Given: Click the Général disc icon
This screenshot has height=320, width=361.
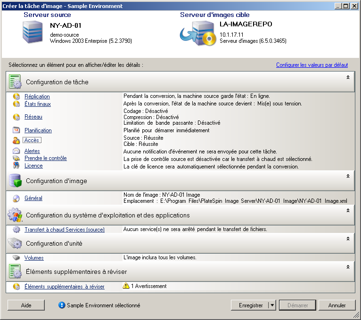Looking at the screenshot, I should click(16, 198).
